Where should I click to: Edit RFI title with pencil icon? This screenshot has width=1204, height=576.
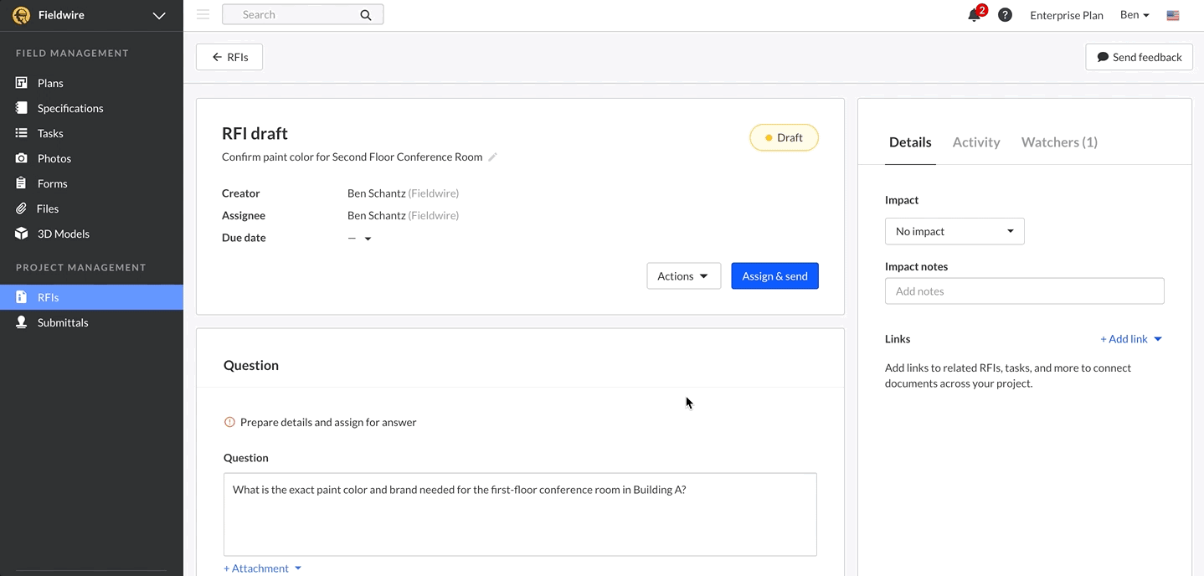(x=493, y=157)
